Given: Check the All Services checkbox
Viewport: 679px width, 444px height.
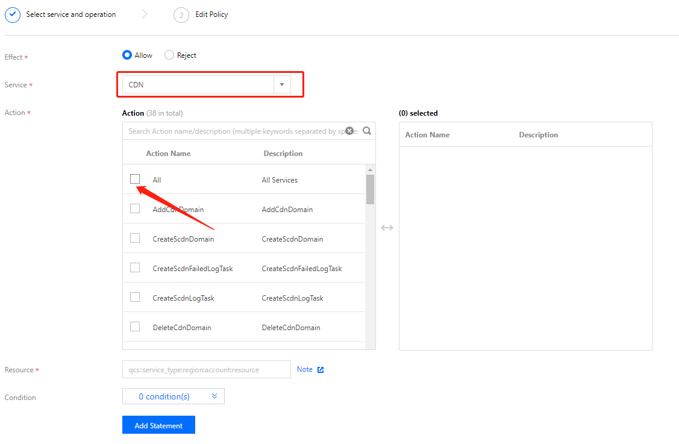Looking at the screenshot, I should [x=135, y=179].
